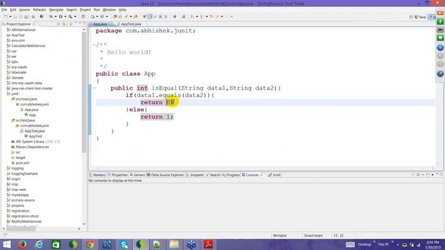This screenshot has width=445, height=250.
Task: Open the External Tools dropdown arrow
Action: [75, 17]
